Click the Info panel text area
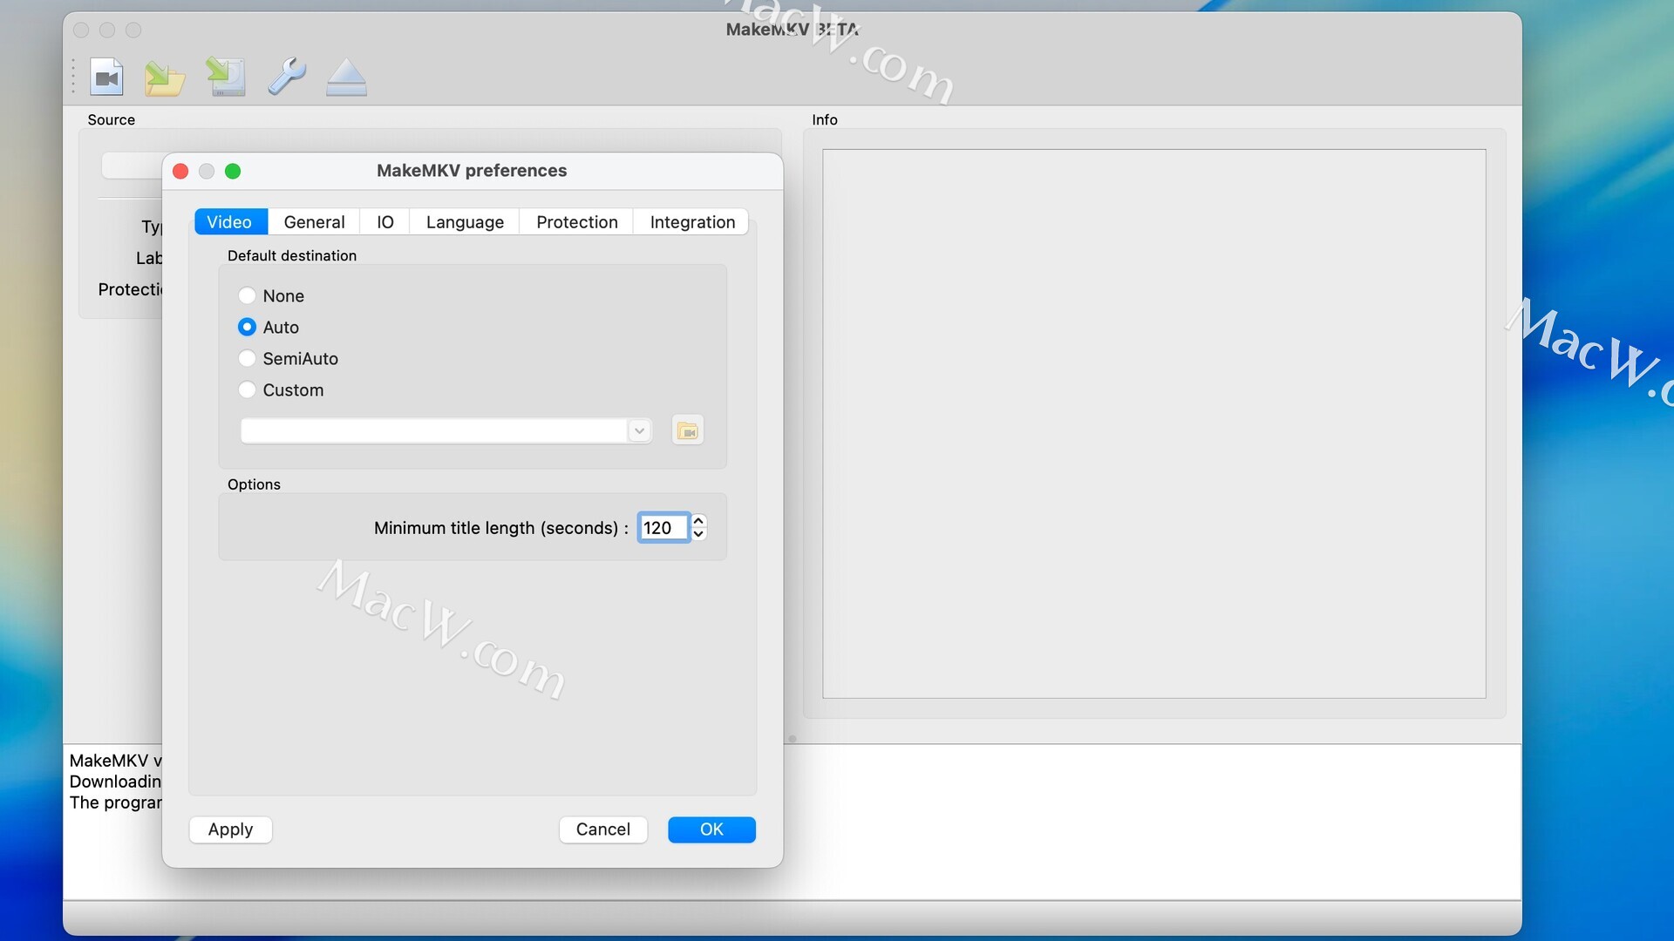Screen dimensions: 1674x941 [x=1154, y=423]
